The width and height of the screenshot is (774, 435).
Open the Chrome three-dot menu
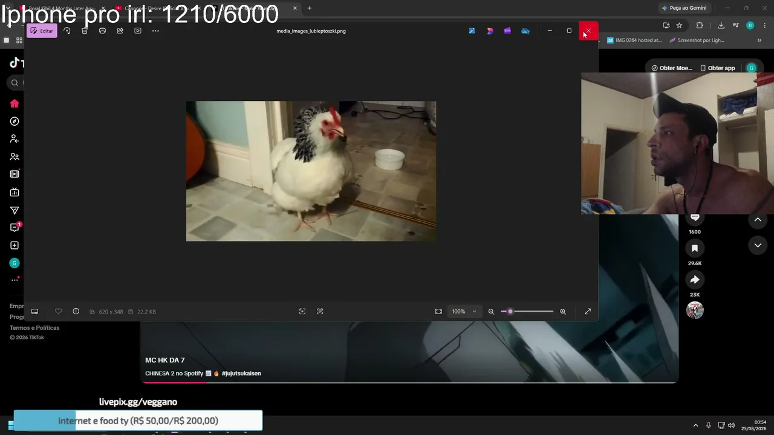[765, 25]
